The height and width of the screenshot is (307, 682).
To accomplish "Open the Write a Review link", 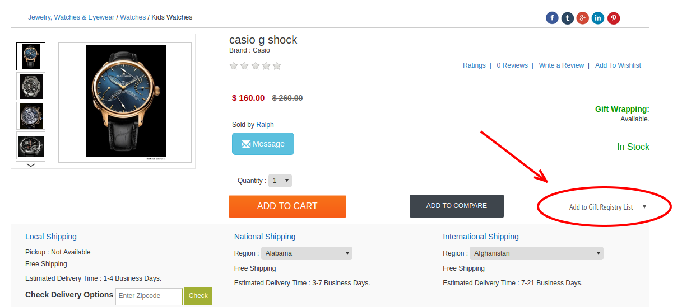I will (562, 65).
